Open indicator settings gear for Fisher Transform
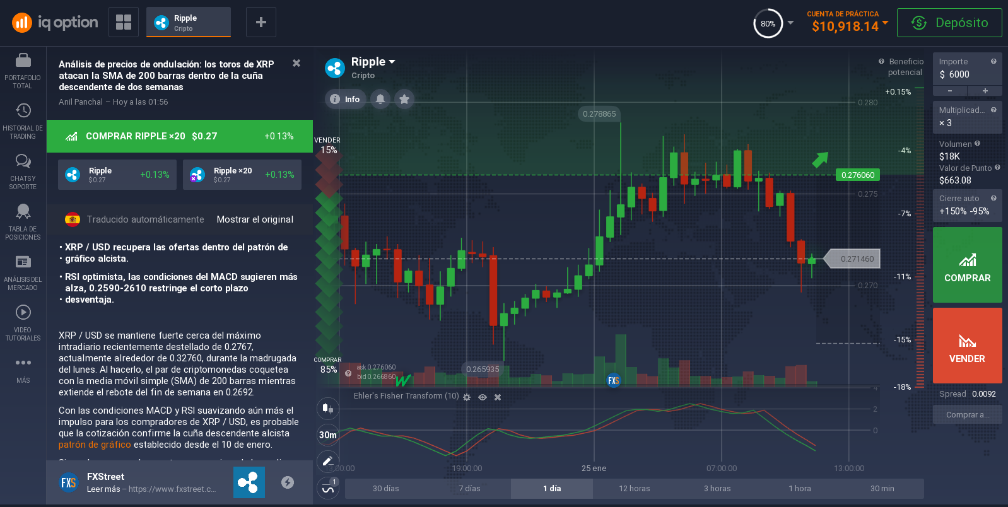Image resolution: width=1008 pixels, height=507 pixels. pyautogui.click(x=467, y=397)
